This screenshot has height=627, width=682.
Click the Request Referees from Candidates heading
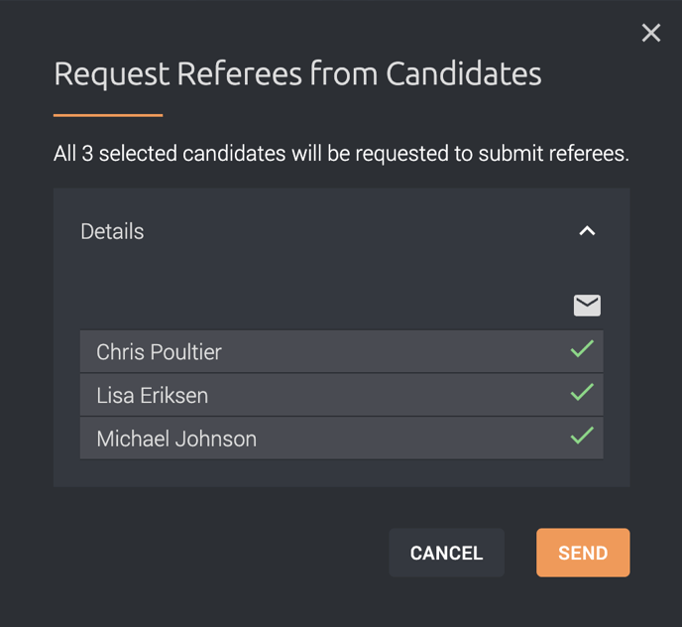click(x=297, y=73)
